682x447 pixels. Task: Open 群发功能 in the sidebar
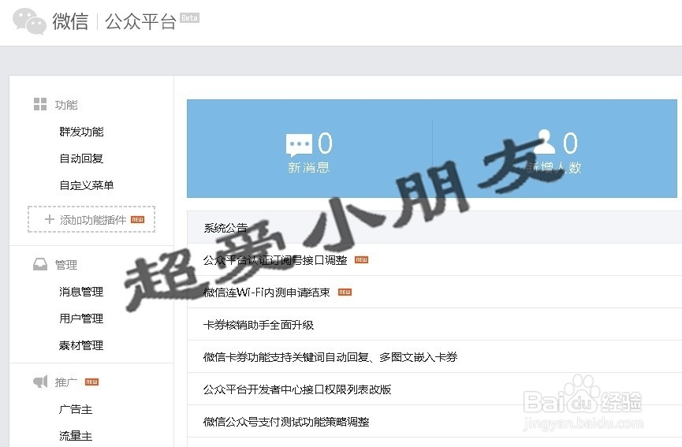(81, 132)
